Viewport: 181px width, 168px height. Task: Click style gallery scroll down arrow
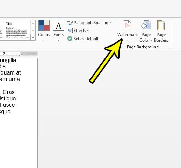tap(33, 30)
